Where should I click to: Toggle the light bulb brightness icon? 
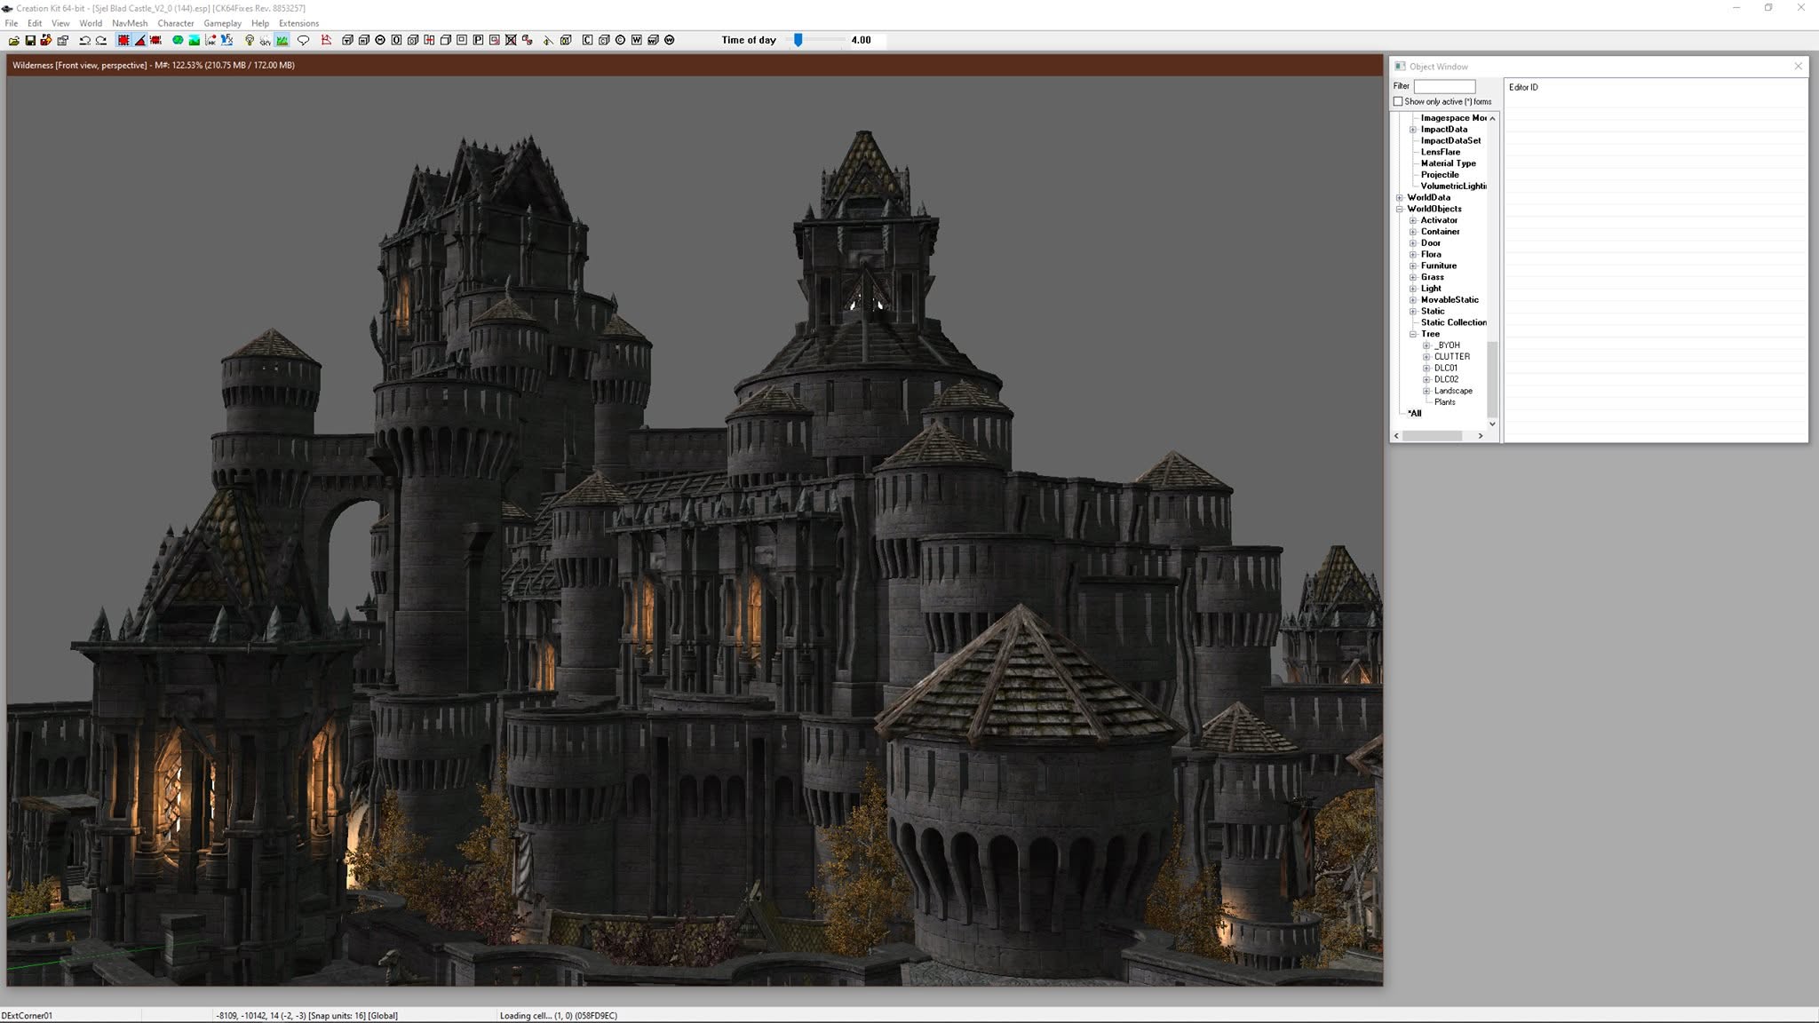250,40
